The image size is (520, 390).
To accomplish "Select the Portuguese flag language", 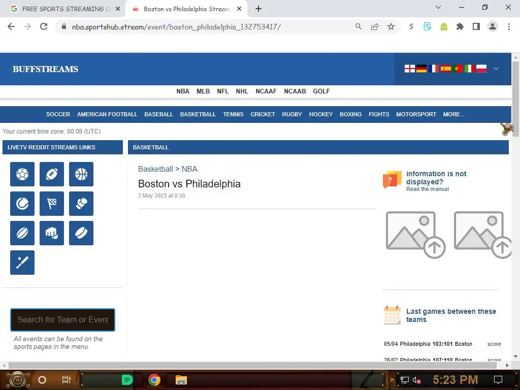I will (x=458, y=69).
